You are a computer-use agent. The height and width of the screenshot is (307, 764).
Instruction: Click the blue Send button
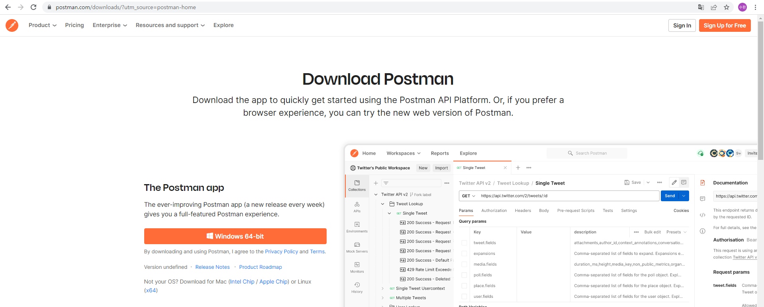(670, 196)
